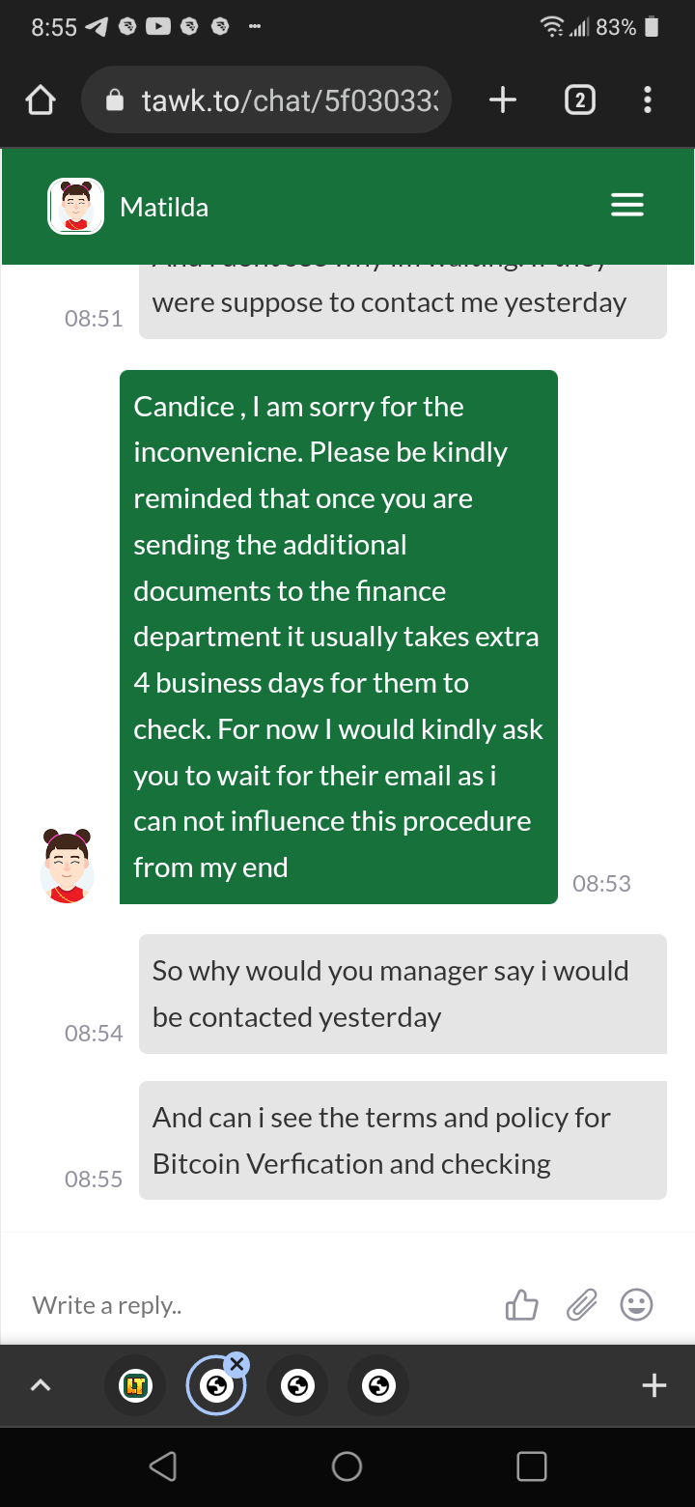Add a tab via bottom bar plus

pyautogui.click(x=654, y=1385)
